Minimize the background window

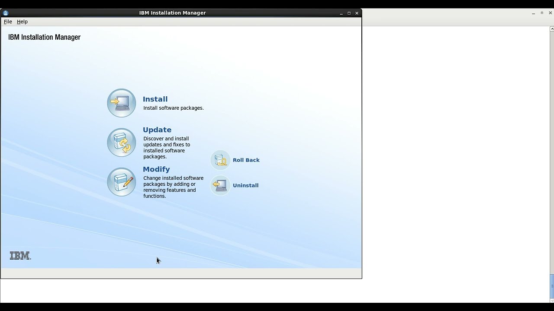(x=534, y=13)
